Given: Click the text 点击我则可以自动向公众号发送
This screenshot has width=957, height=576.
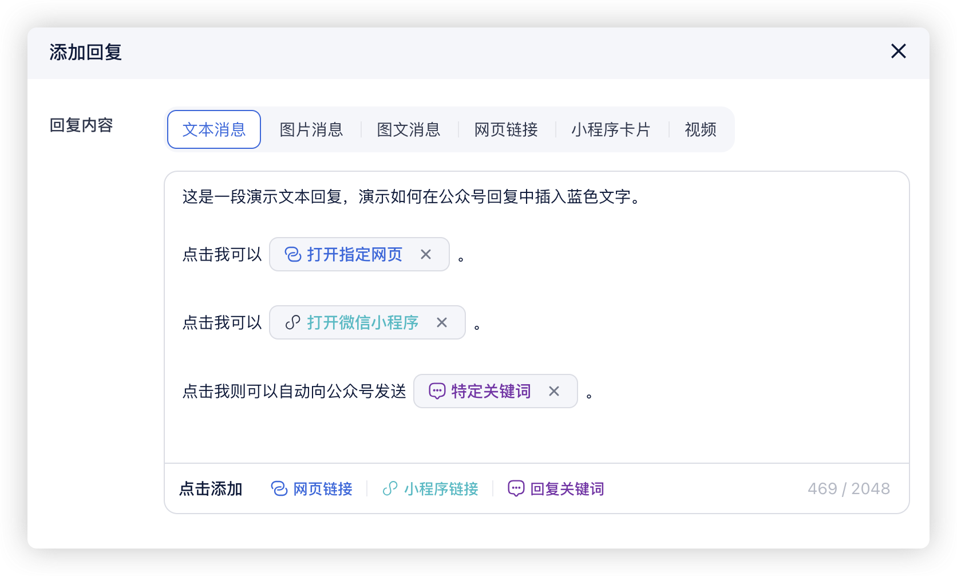Looking at the screenshot, I should click(294, 391).
